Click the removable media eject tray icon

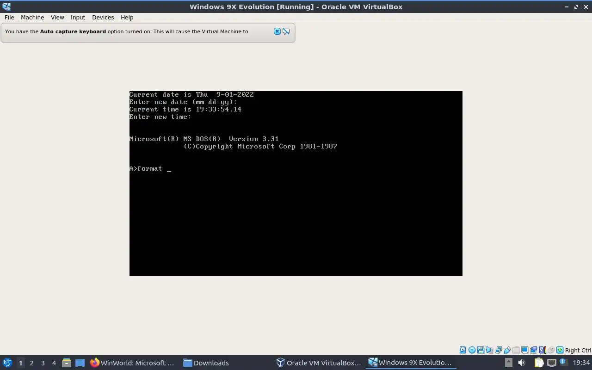(x=508, y=363)
